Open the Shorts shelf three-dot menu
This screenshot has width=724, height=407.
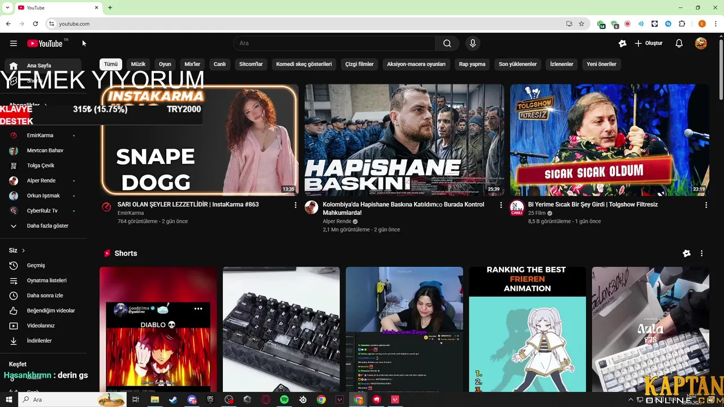(701, 254)
